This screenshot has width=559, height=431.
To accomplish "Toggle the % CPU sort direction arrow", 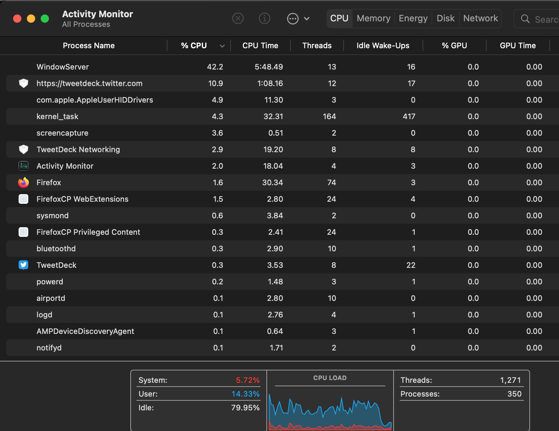I will pos(222,46).
